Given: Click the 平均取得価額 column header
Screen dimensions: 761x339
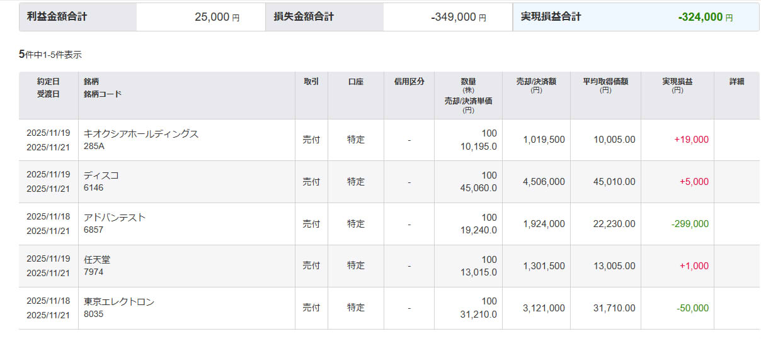Looking at the screenshot, I should [x=605, y=82].
